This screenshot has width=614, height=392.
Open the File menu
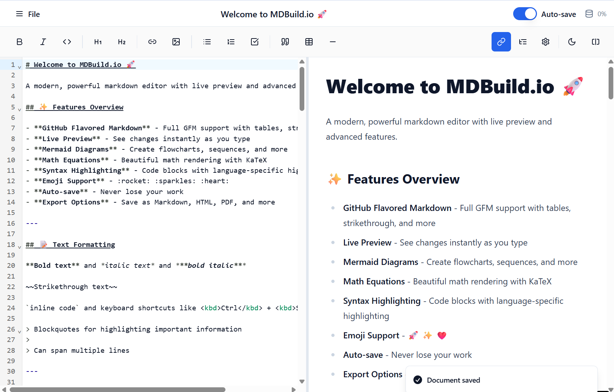[34, 14]
